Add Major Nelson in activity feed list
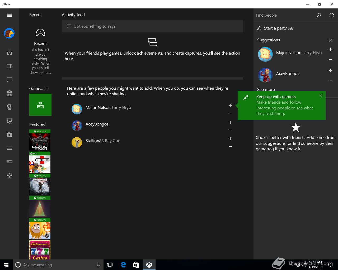 pos(230,106)
